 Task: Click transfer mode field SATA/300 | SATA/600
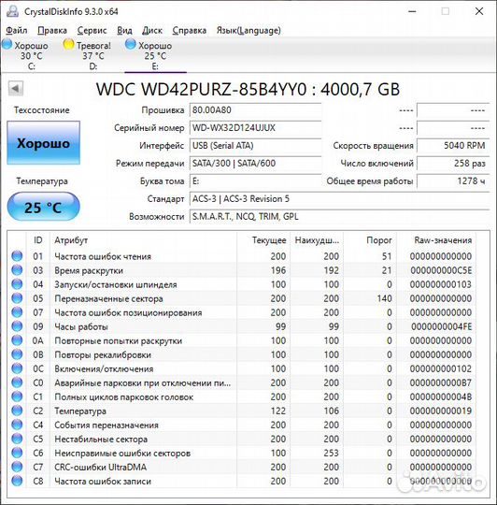tap(255, 164)
